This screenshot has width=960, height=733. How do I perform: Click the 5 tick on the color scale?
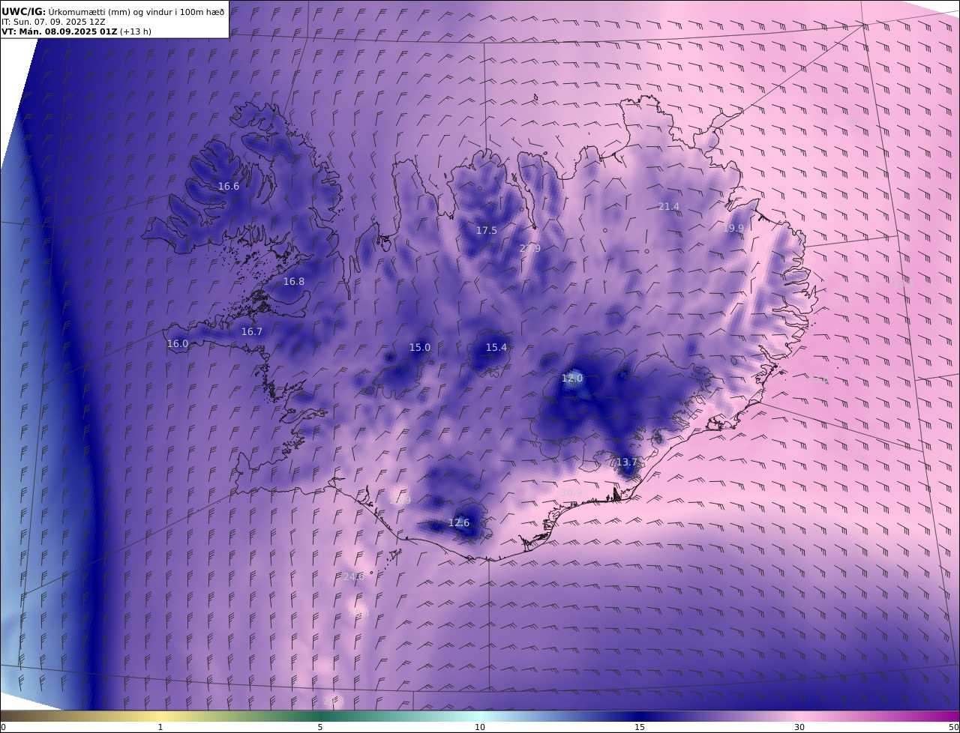[x=320, y=727]
